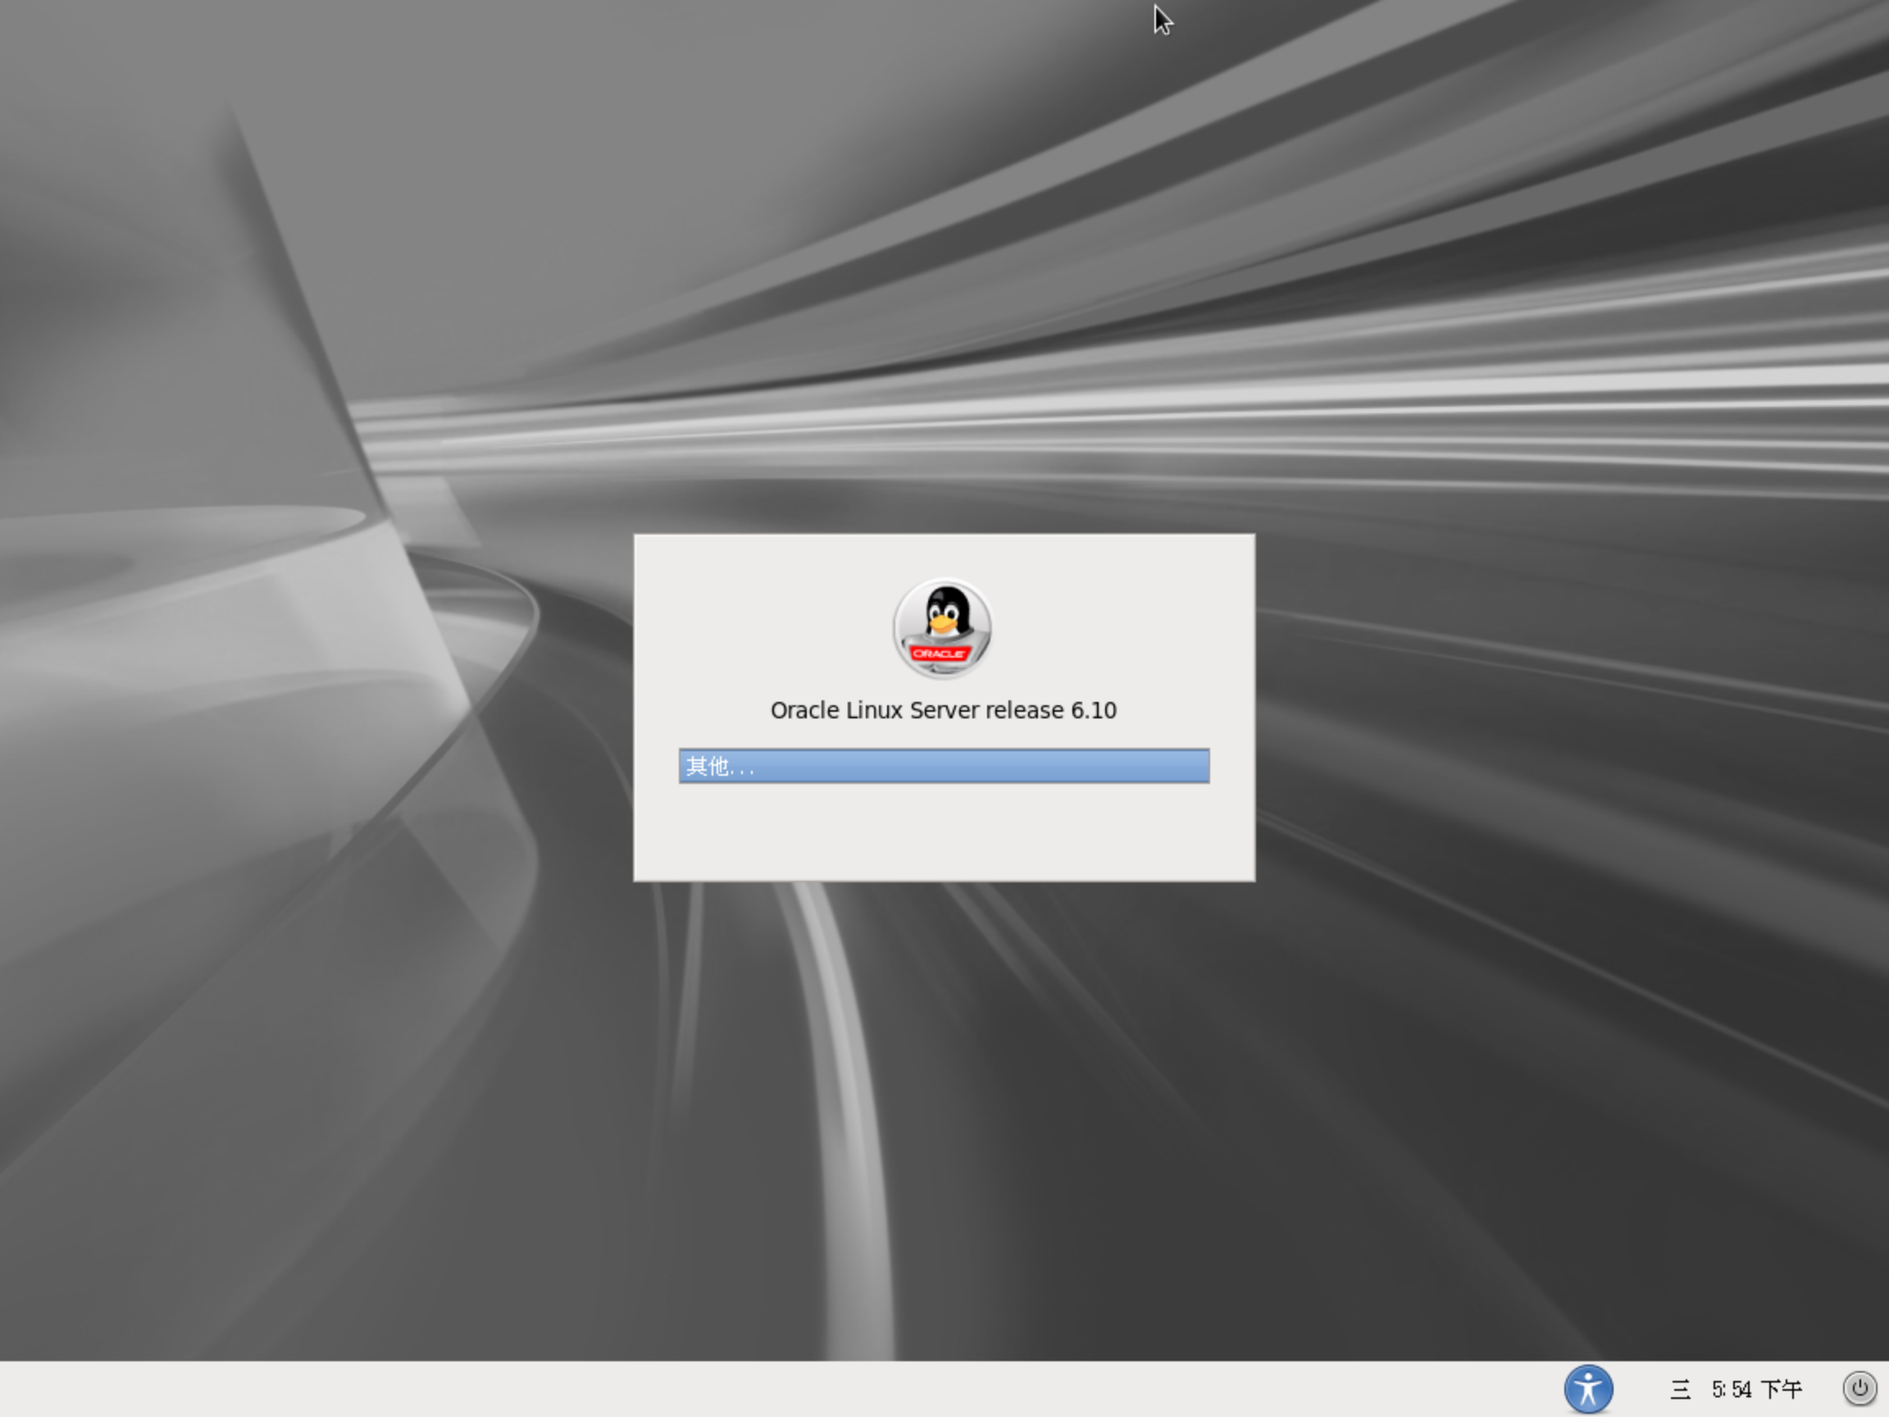Click the 'Oracle Linux Server release 6.10' text

pos(944,711)
